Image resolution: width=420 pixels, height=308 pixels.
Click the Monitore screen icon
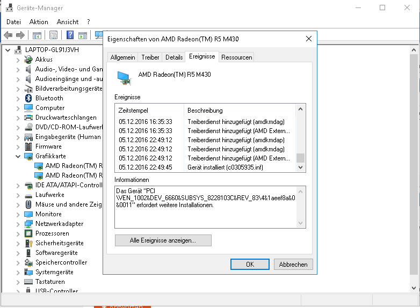(28, 214)
